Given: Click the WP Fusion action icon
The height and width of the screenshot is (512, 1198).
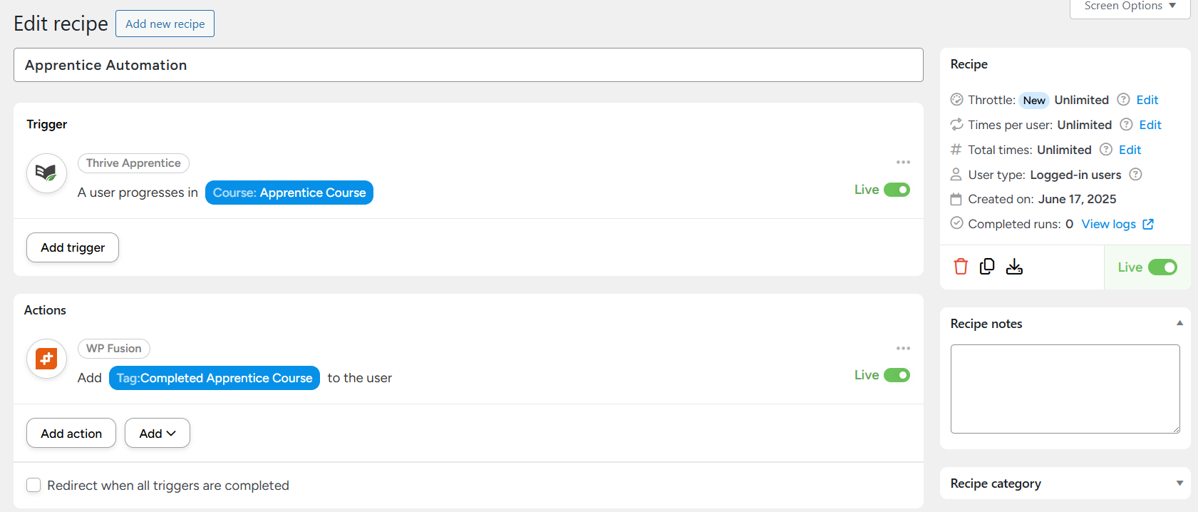Looking at the screenshot, I should click(46, 359).
